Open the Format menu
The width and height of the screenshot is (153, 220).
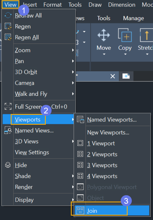click(x=53, y=5)
